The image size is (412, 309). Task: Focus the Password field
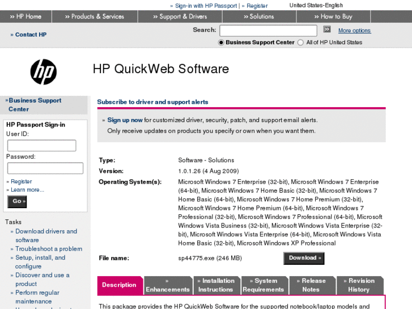click(x=45, y=168)
